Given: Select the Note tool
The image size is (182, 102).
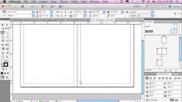Looking at the screenshot, I should (x=3, y=53).
